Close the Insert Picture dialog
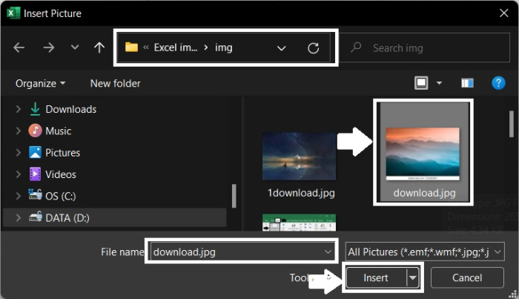This screenshot has width=519, height=299. (x=503, y=13)
